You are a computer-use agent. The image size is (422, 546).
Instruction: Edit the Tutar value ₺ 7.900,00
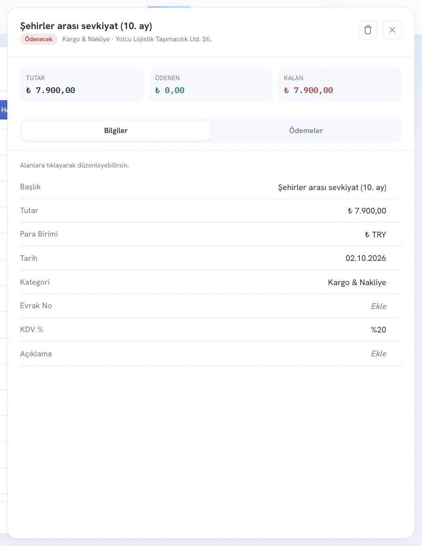click(367, 211)
